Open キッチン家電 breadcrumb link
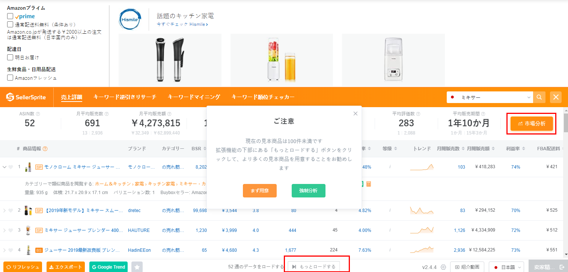The height and width of the screenshot is (272, 568). coord(161,184)
